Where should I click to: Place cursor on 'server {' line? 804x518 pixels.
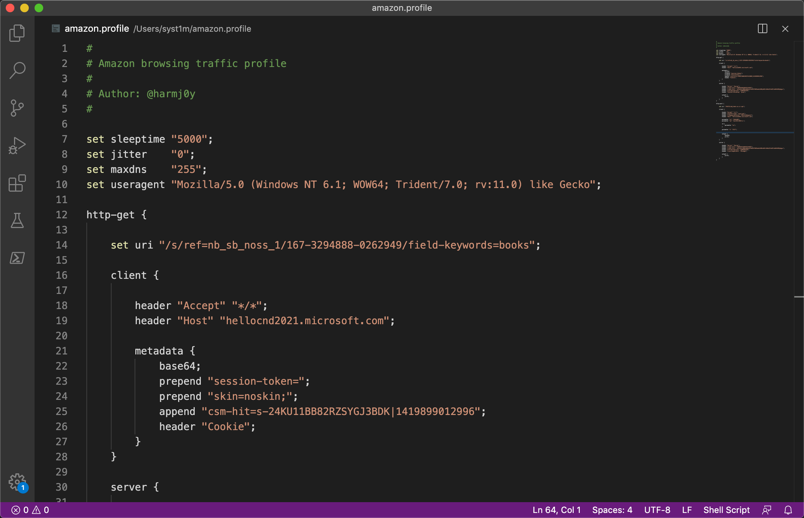(x=135, y=487)
